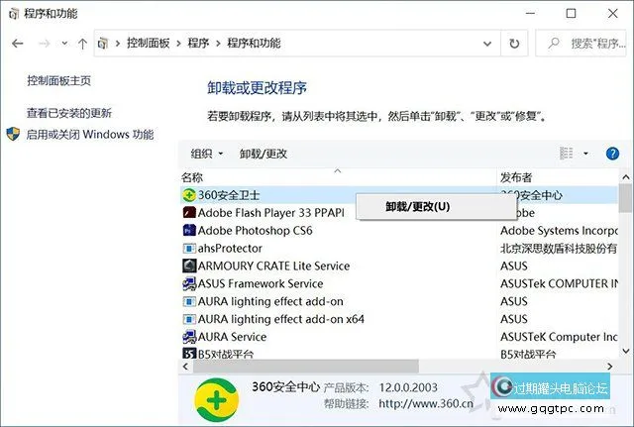The height and width of the screenshot is (427, 634).
Task: Select the 360安全卫士 row
Action: [x=398, y=195]
